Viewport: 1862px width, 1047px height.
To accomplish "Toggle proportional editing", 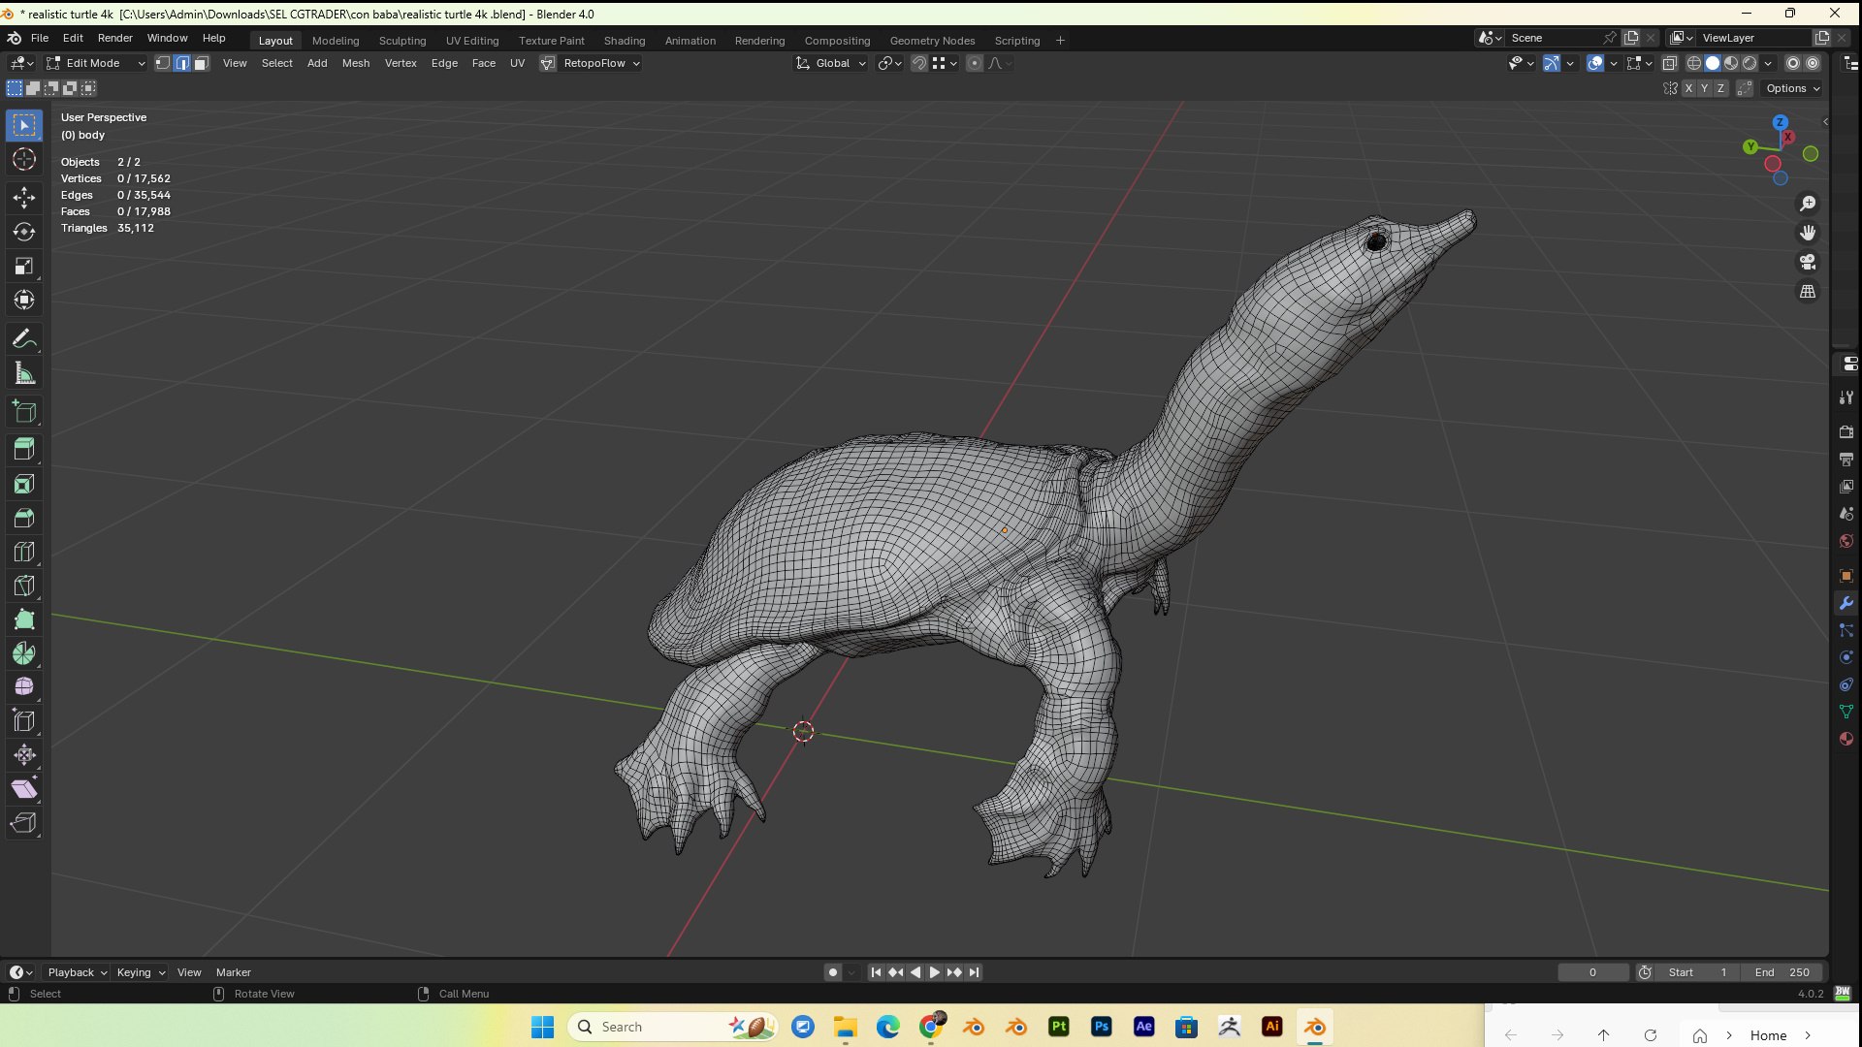I will click(975, 63).
